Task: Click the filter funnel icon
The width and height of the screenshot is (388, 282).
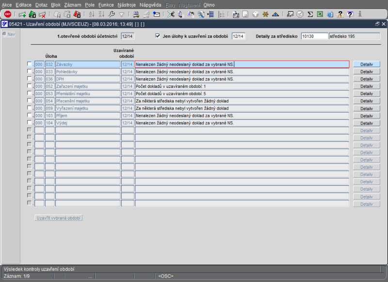Action: tap(121, 15)
